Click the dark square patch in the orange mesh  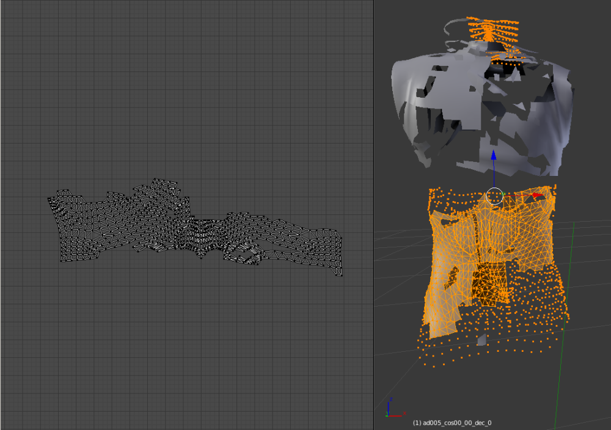tap(488, 284)
